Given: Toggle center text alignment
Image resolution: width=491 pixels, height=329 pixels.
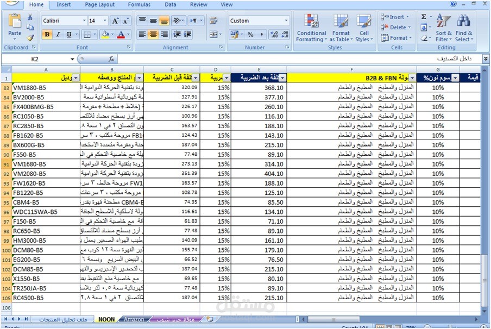Looking at the screenshot, I should [x=153, y=34].
